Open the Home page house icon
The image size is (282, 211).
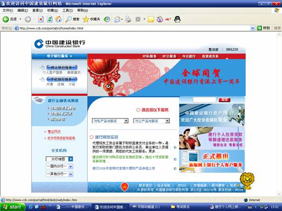(58, 19)
